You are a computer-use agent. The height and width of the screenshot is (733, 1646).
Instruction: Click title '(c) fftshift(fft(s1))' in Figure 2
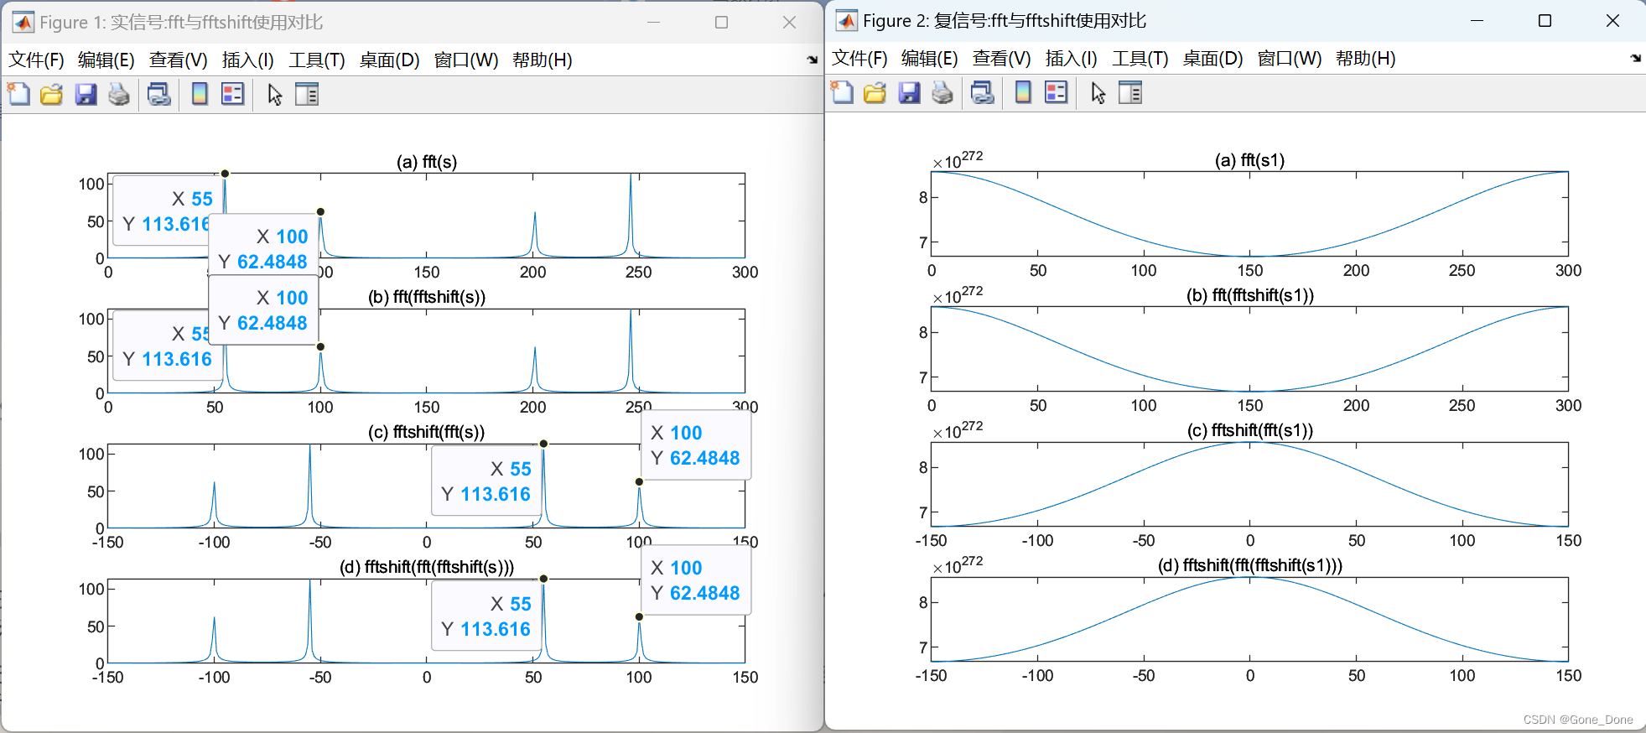[x=1250, y=430]
